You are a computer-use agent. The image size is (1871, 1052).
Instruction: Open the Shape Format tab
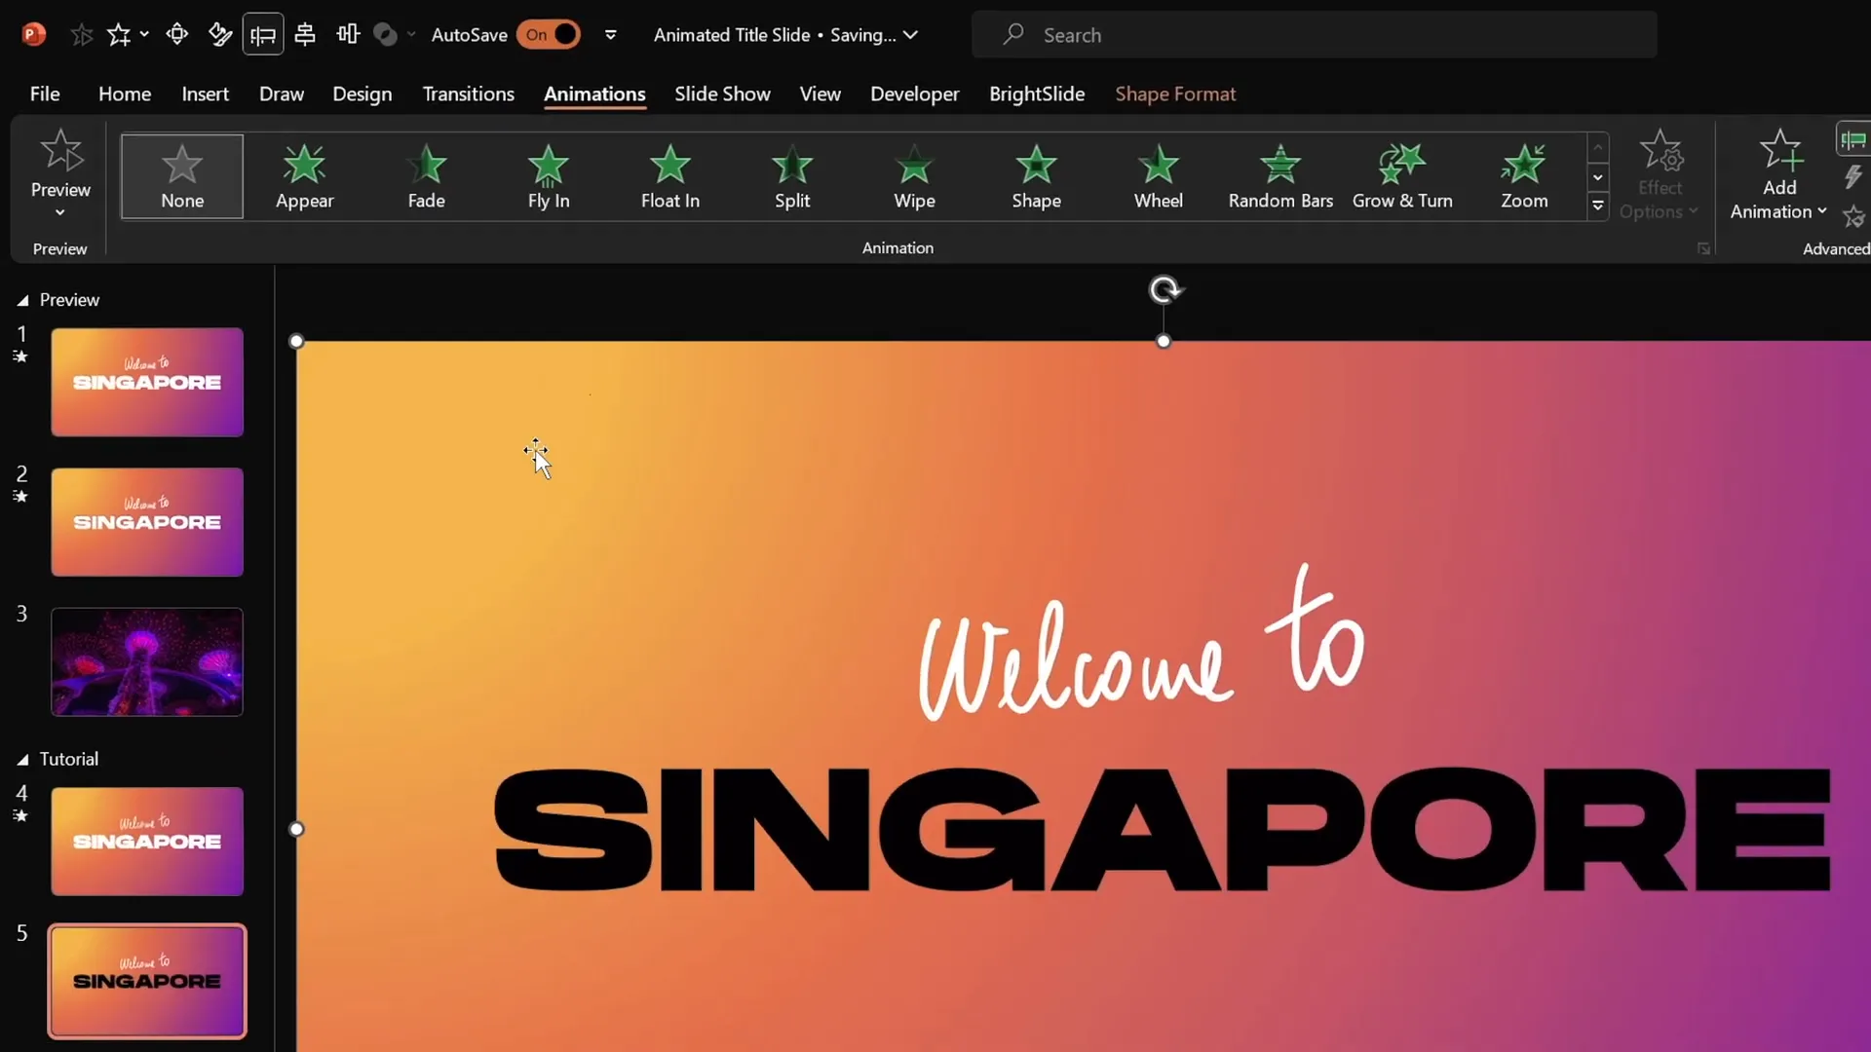coord(1175,94)
